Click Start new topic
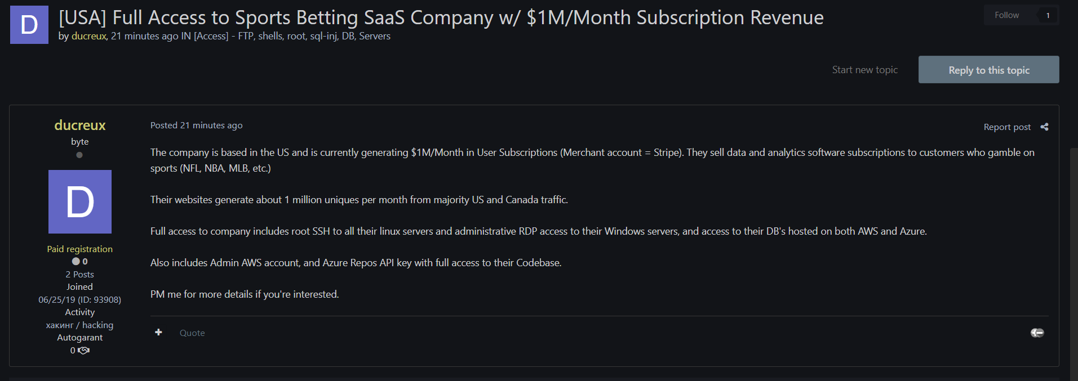The image size is (1078, 381). 864,70
